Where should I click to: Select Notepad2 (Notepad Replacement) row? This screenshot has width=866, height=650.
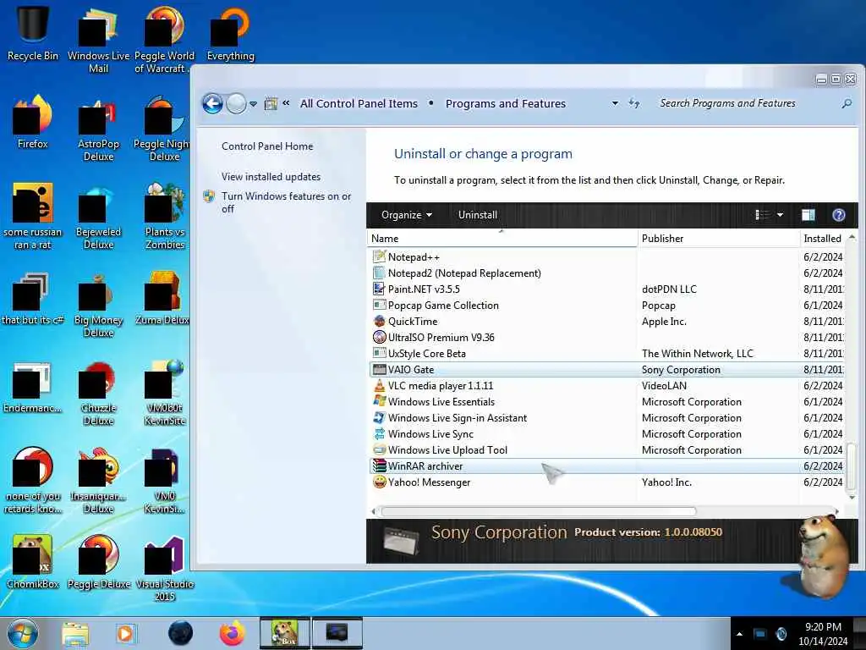606,273
